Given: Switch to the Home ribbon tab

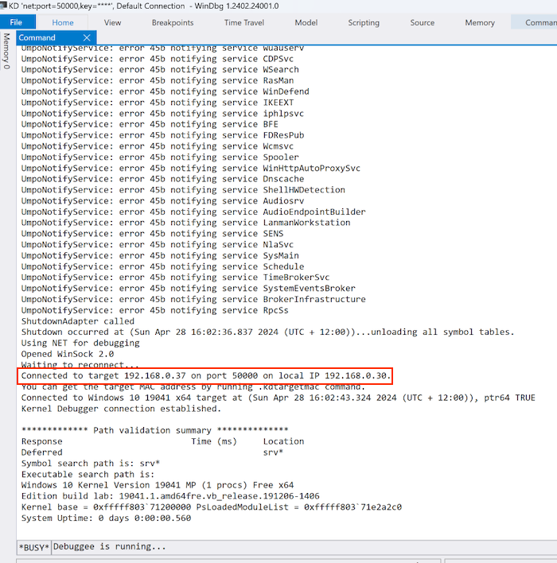Looking at the screenshot, I should (x=63, y=22).
